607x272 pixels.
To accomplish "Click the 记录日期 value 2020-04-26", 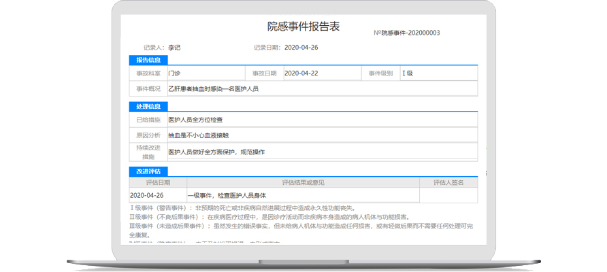I will (301, 48).
